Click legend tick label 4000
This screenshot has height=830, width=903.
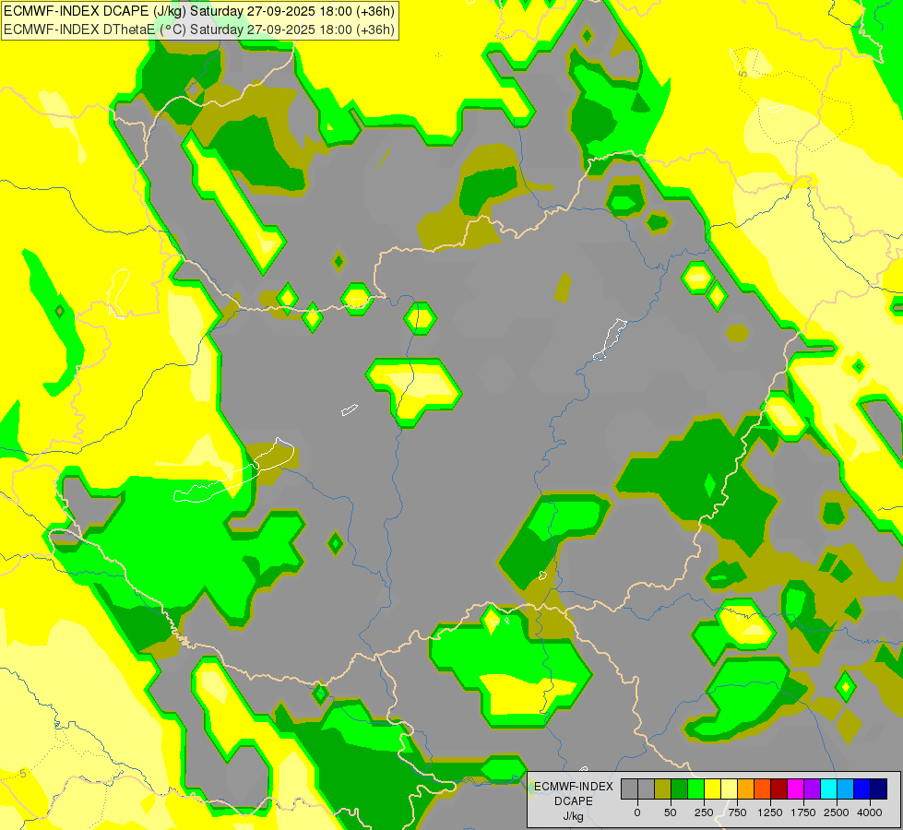(x=870, y=812)
